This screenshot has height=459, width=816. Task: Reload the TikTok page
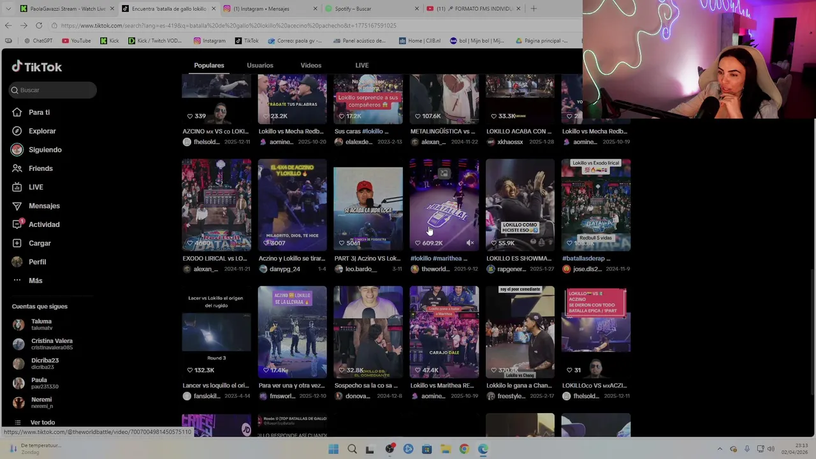tap(39, 25)
